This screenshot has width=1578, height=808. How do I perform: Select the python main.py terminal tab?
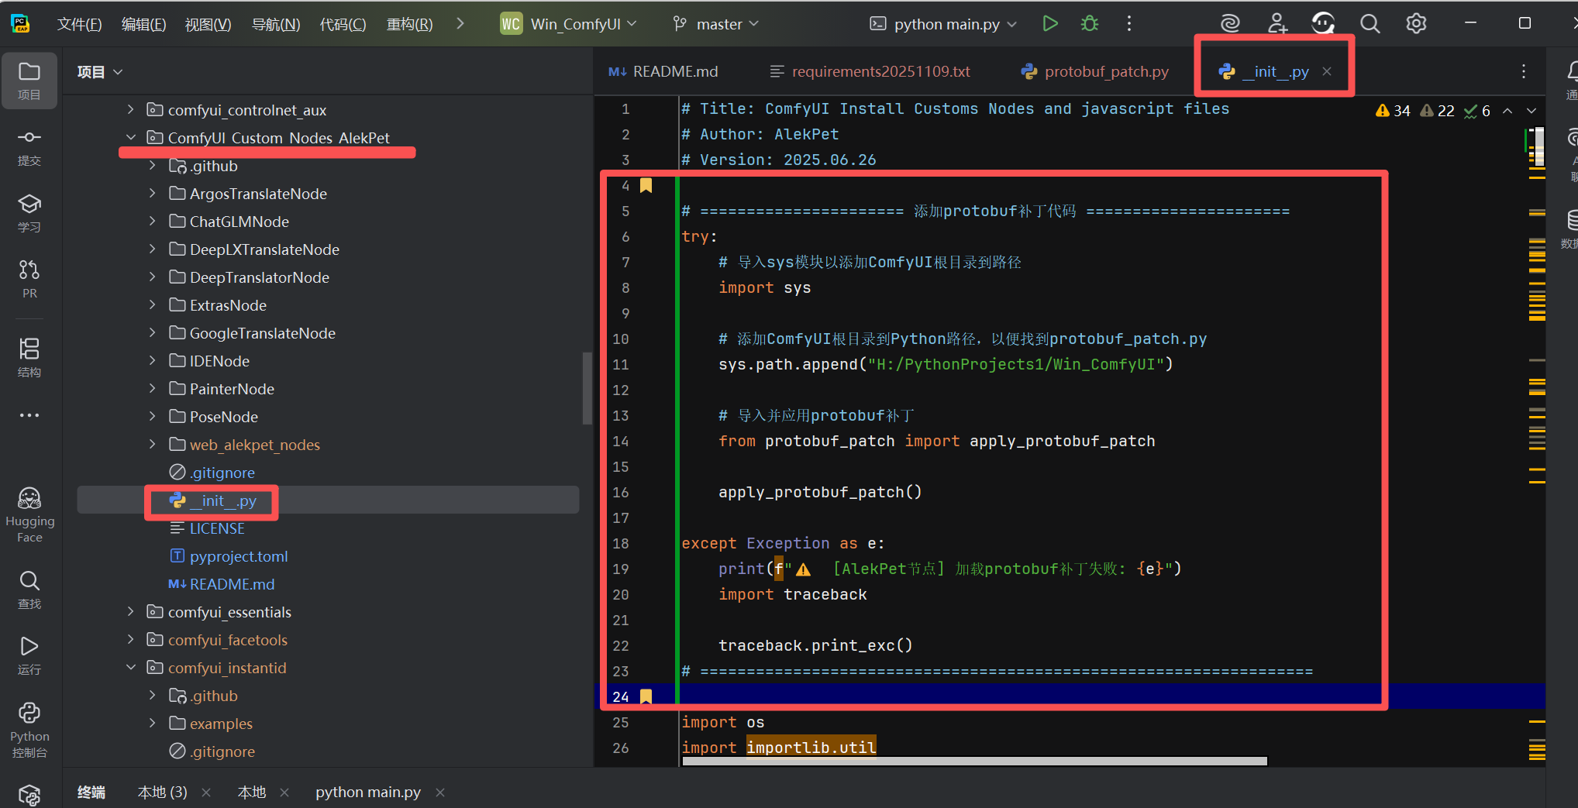(x=368, y=792)
